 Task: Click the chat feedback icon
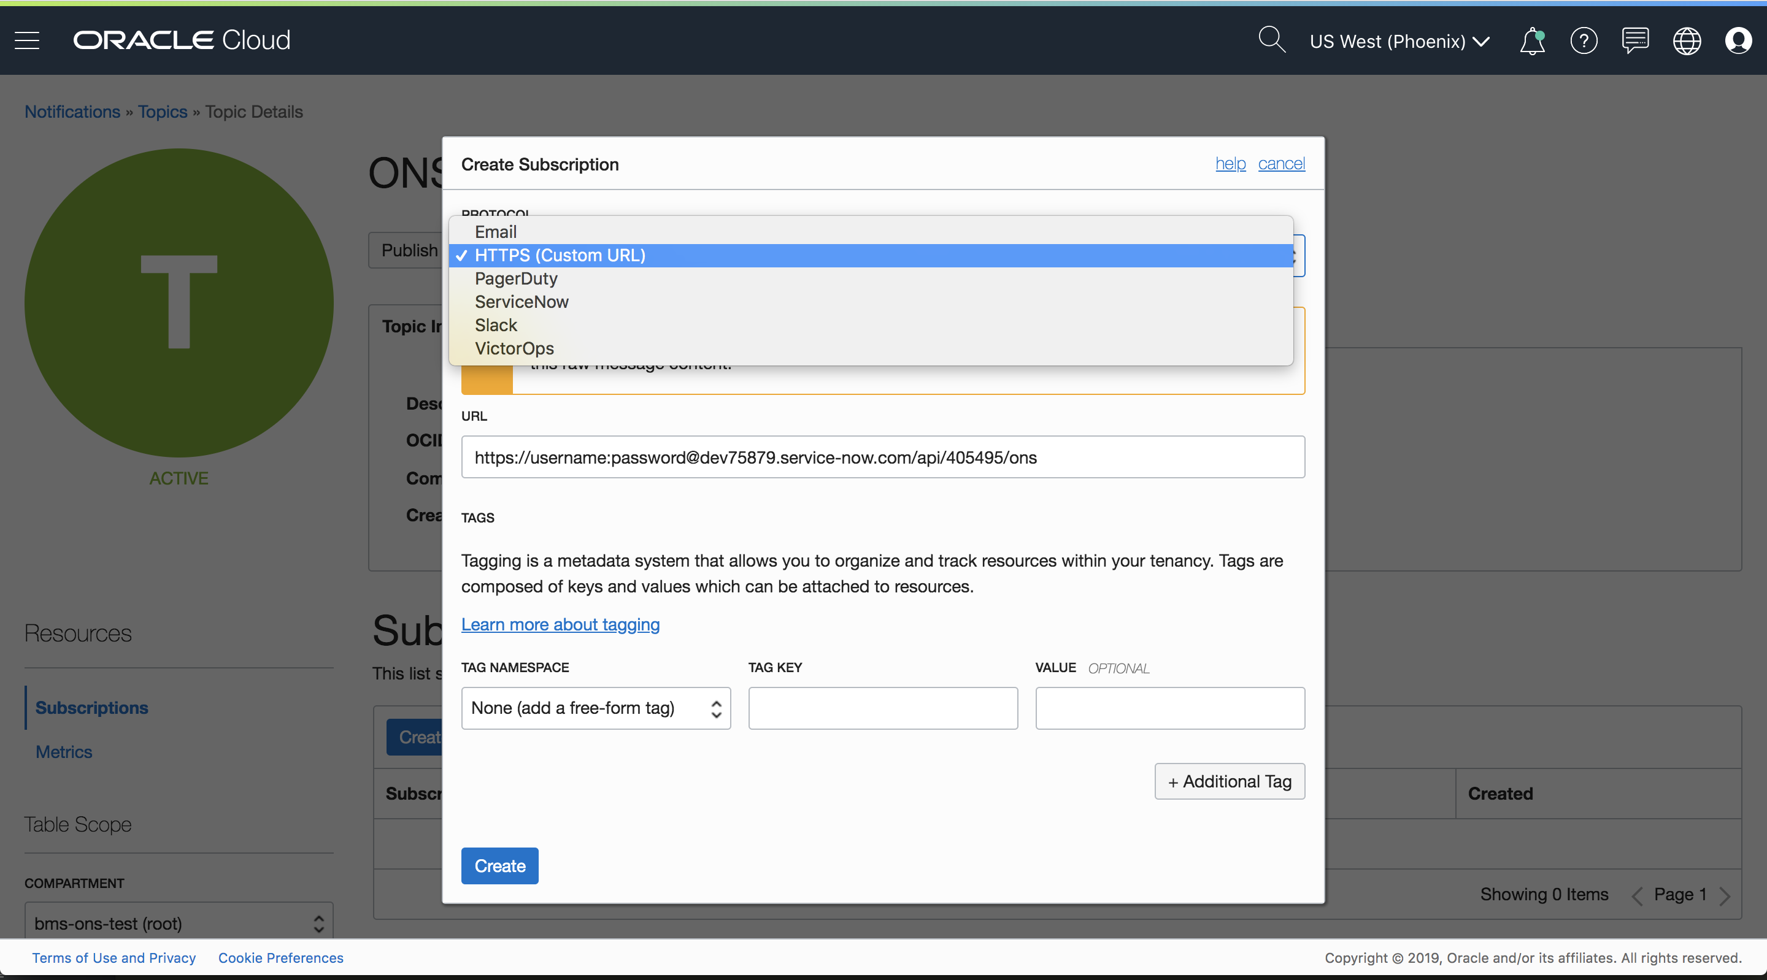1635,41
